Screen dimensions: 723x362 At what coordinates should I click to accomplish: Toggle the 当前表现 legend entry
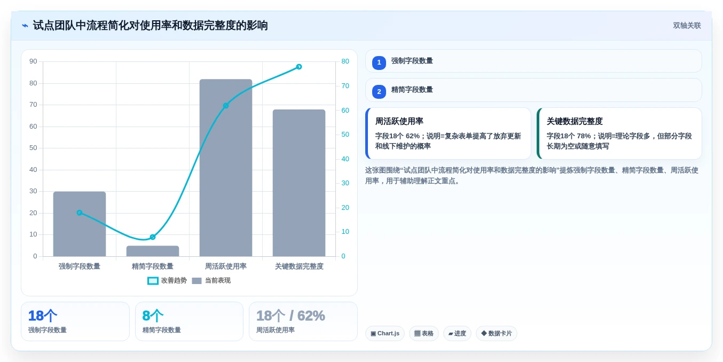point(211,280)
